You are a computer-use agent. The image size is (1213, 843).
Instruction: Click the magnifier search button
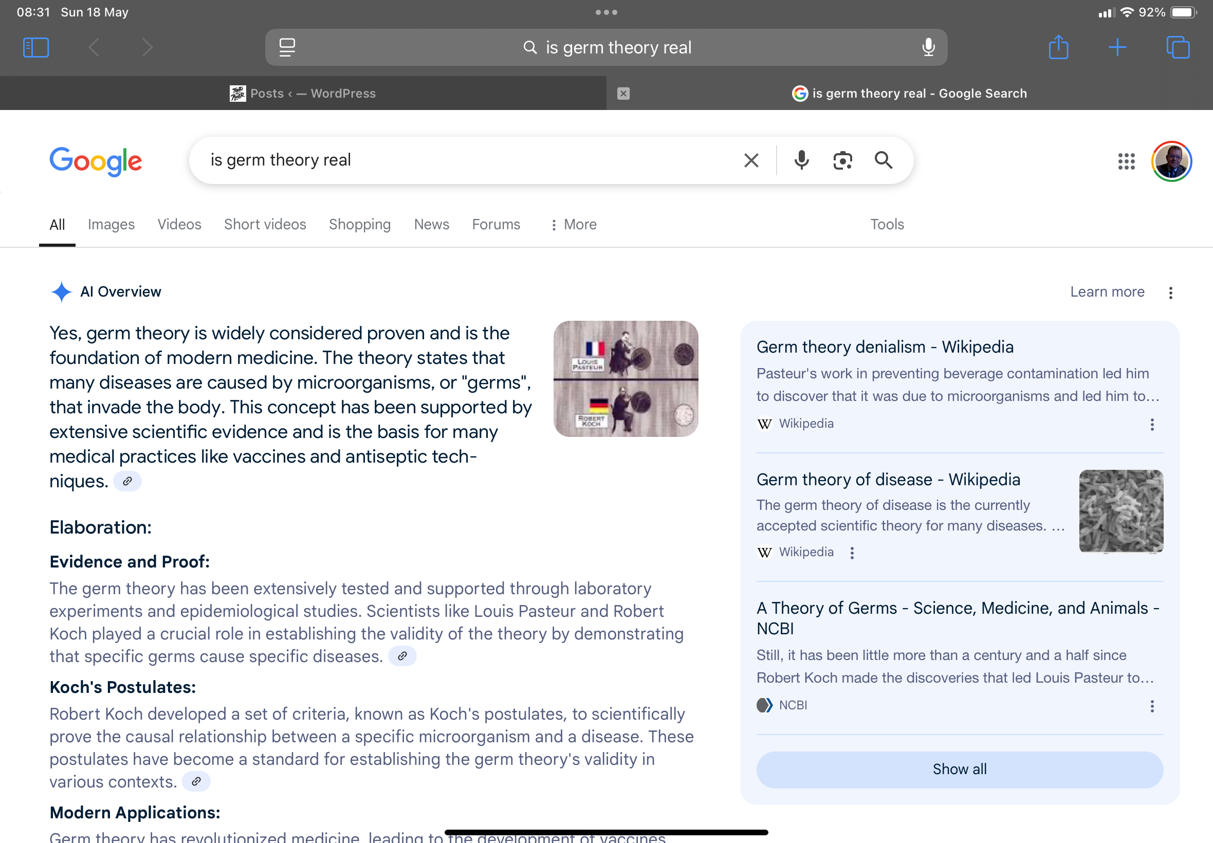coord(884,160)
